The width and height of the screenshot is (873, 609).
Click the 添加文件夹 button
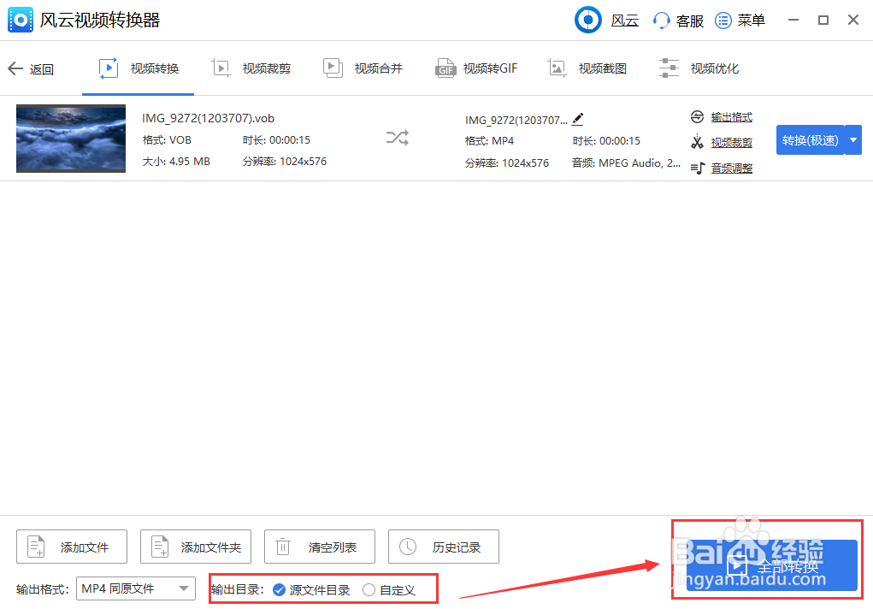point(196,547)
